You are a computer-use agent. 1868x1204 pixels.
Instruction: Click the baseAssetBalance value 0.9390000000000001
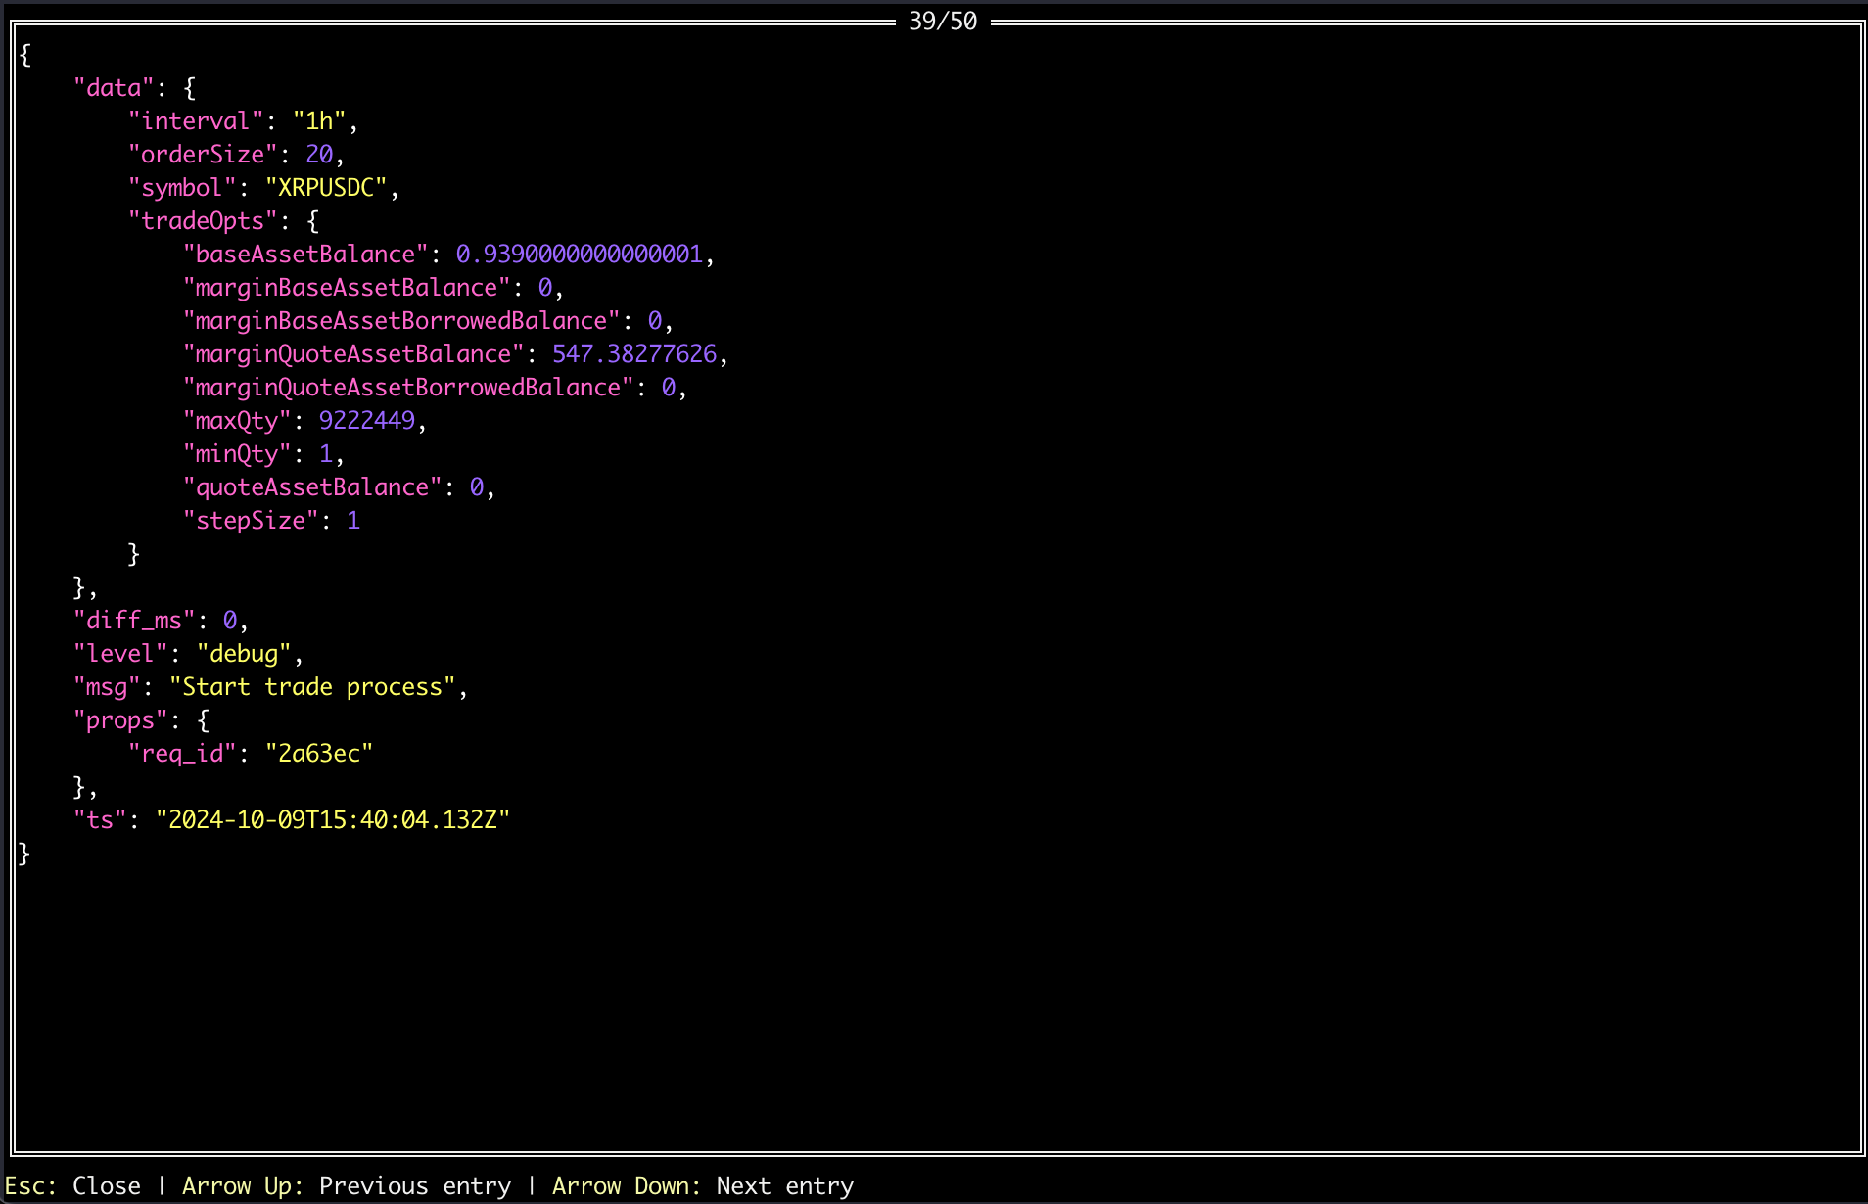[x=579, y=255]
